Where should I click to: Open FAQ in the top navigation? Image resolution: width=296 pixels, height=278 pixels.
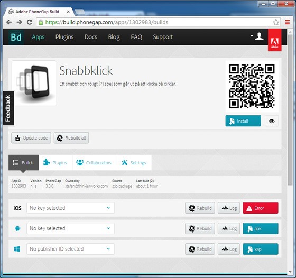pos(136,37)
